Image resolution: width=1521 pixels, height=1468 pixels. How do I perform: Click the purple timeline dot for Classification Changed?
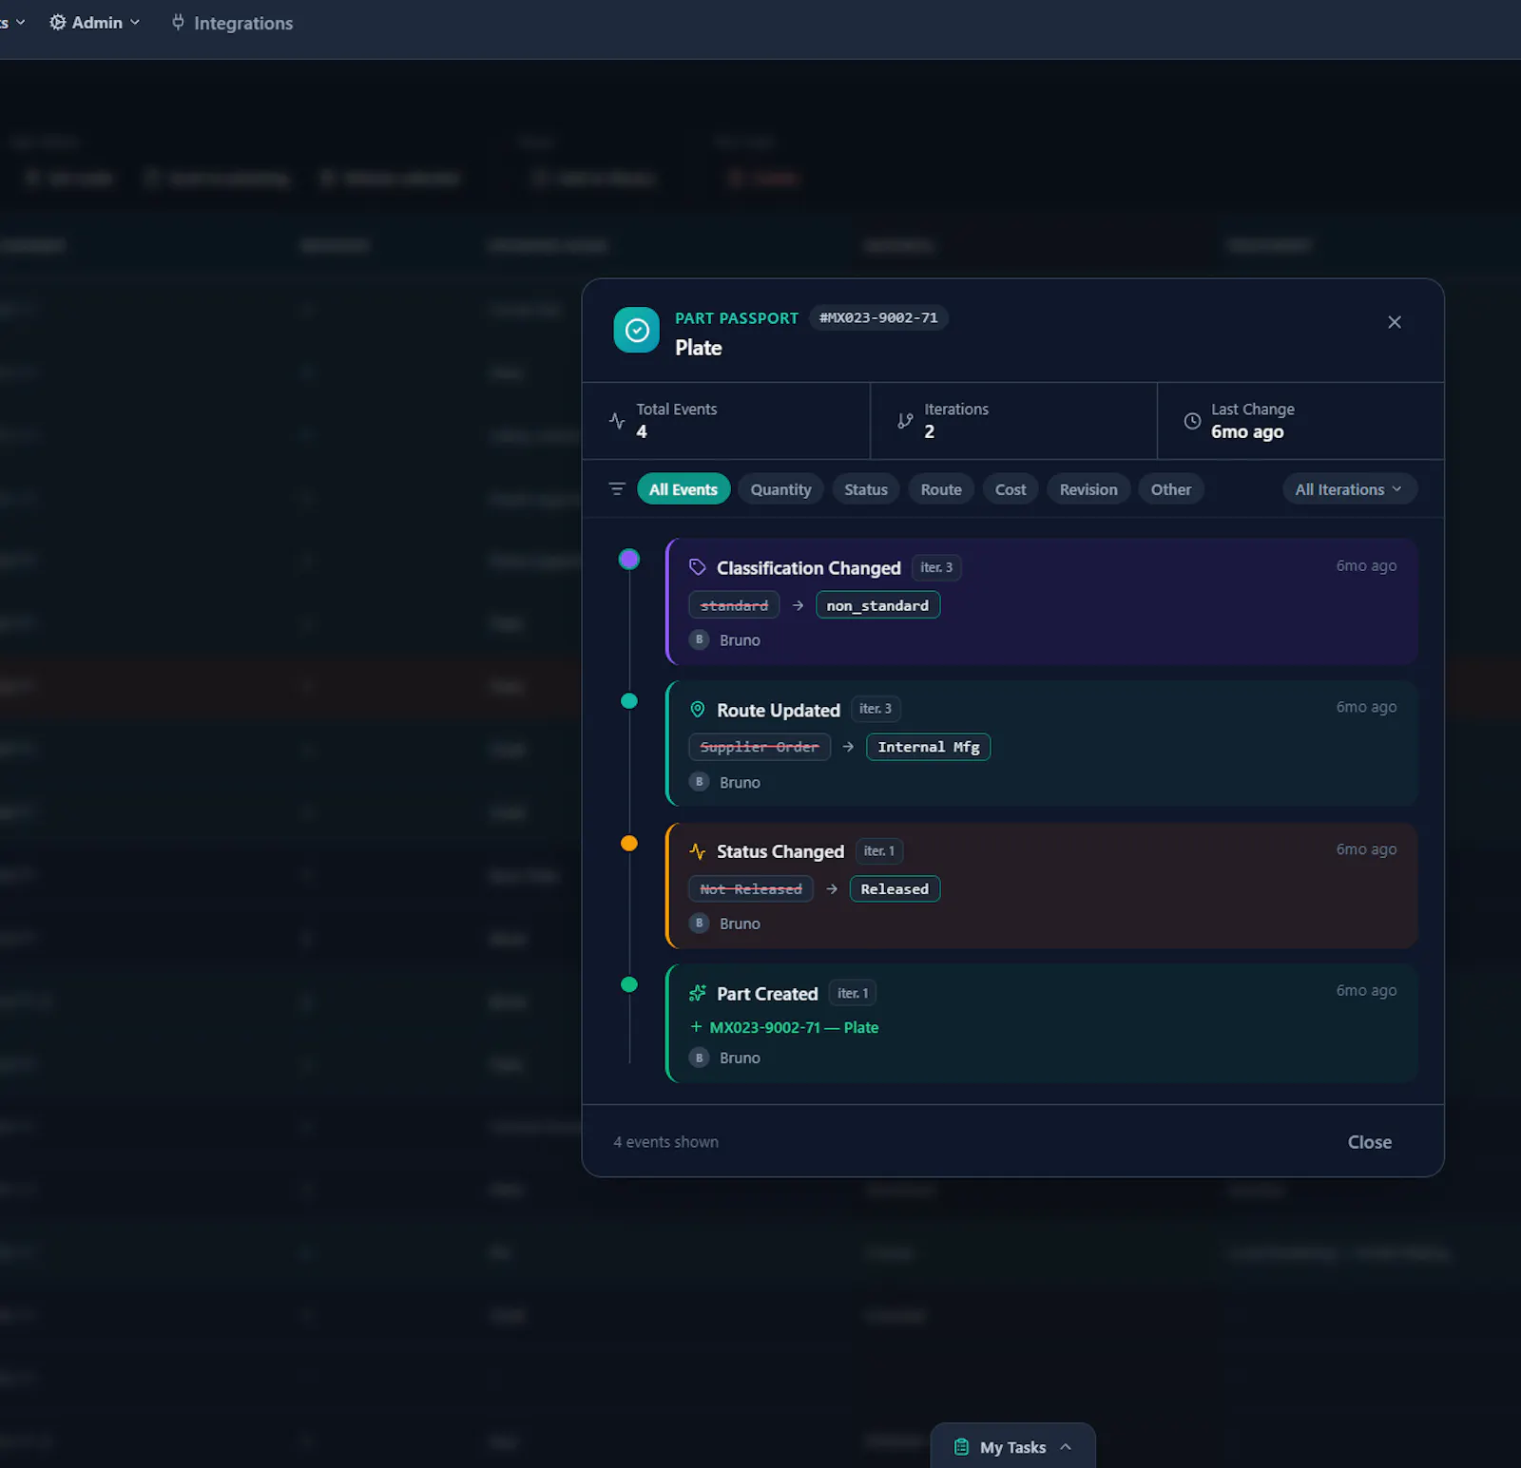[x=629, y=559]
